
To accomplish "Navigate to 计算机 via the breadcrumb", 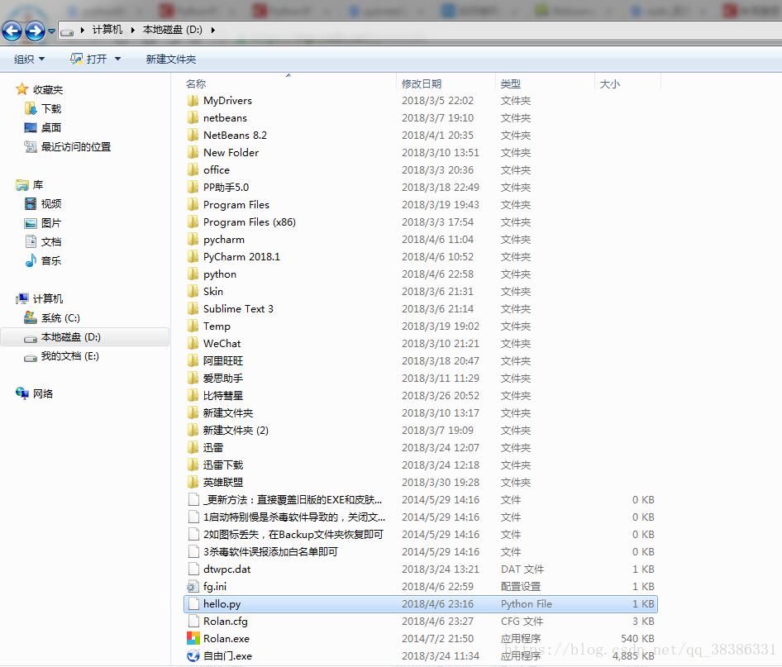I will (107, 26).
